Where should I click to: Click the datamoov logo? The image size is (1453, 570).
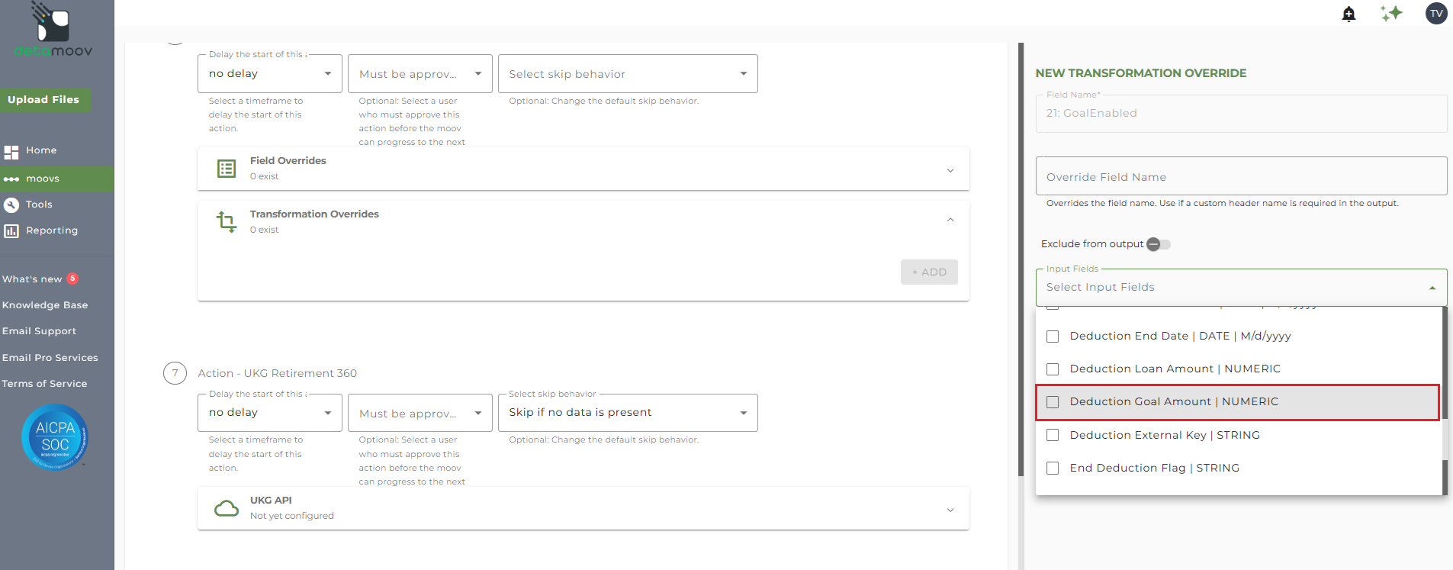53,31
